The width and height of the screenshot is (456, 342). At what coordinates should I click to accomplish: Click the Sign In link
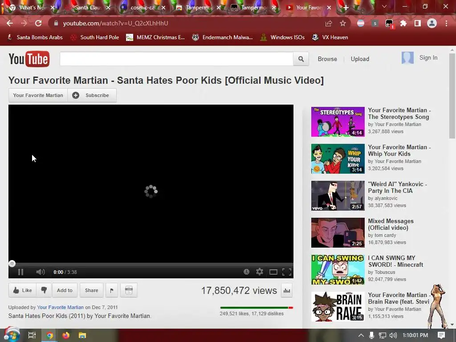coord(428,58)
